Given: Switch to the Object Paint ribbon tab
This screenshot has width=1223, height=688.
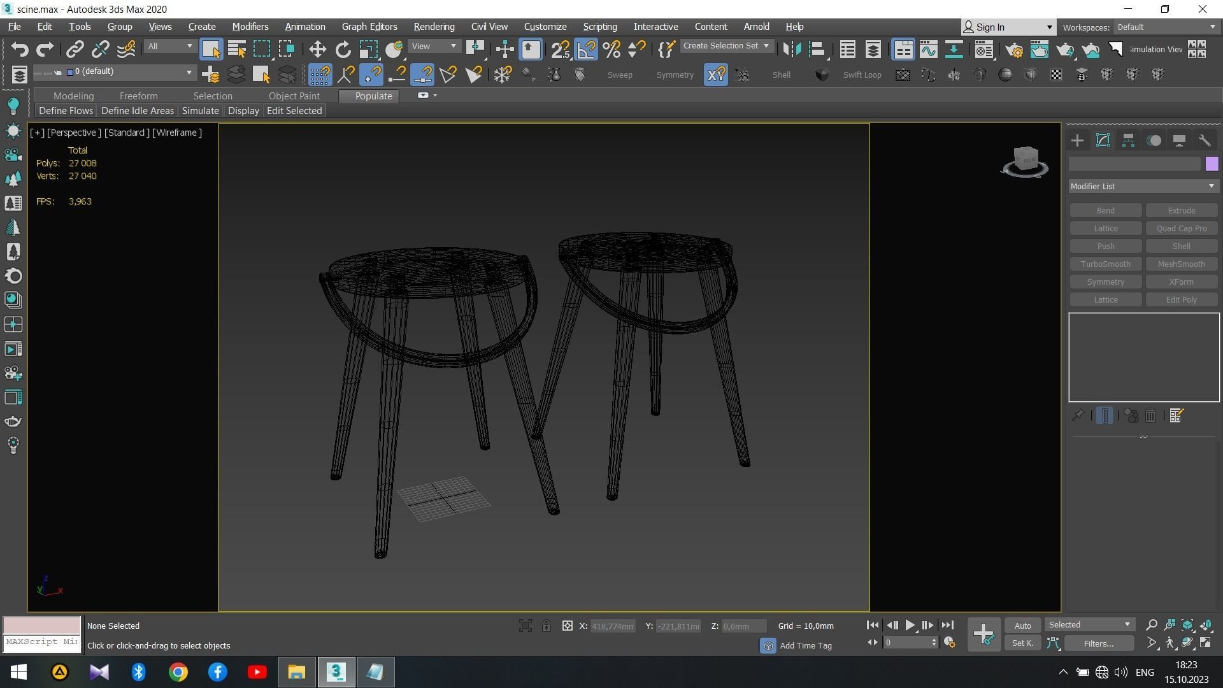Looking at the screenshot, I should pyautogui.click(x=294, y=96).
